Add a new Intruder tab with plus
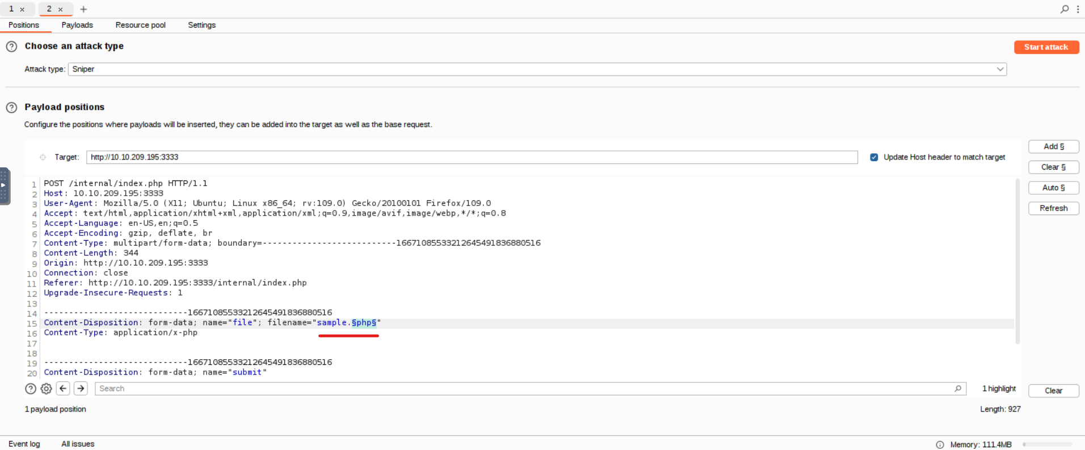The image size is (1085, 450). 83,9
